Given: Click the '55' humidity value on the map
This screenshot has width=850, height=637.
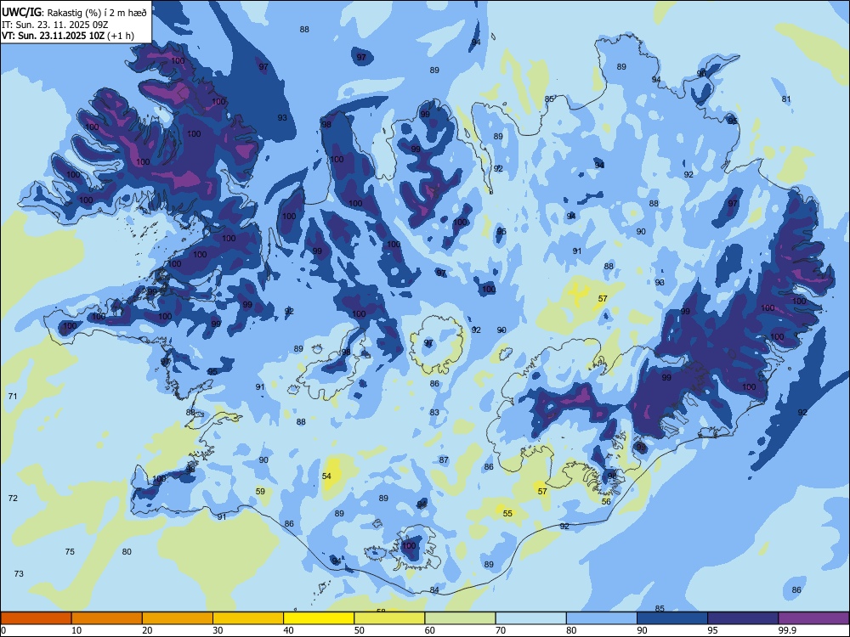Looking at the screenshot, I should [507, 513].
